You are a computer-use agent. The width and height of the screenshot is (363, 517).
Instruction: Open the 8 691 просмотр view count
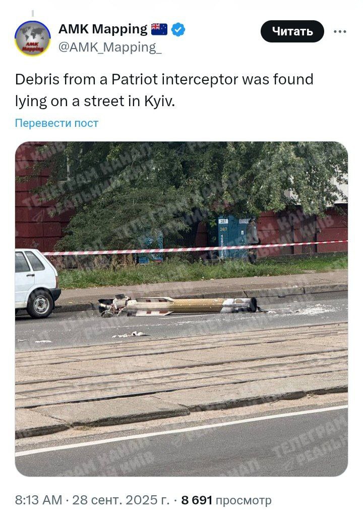(226, 500)
